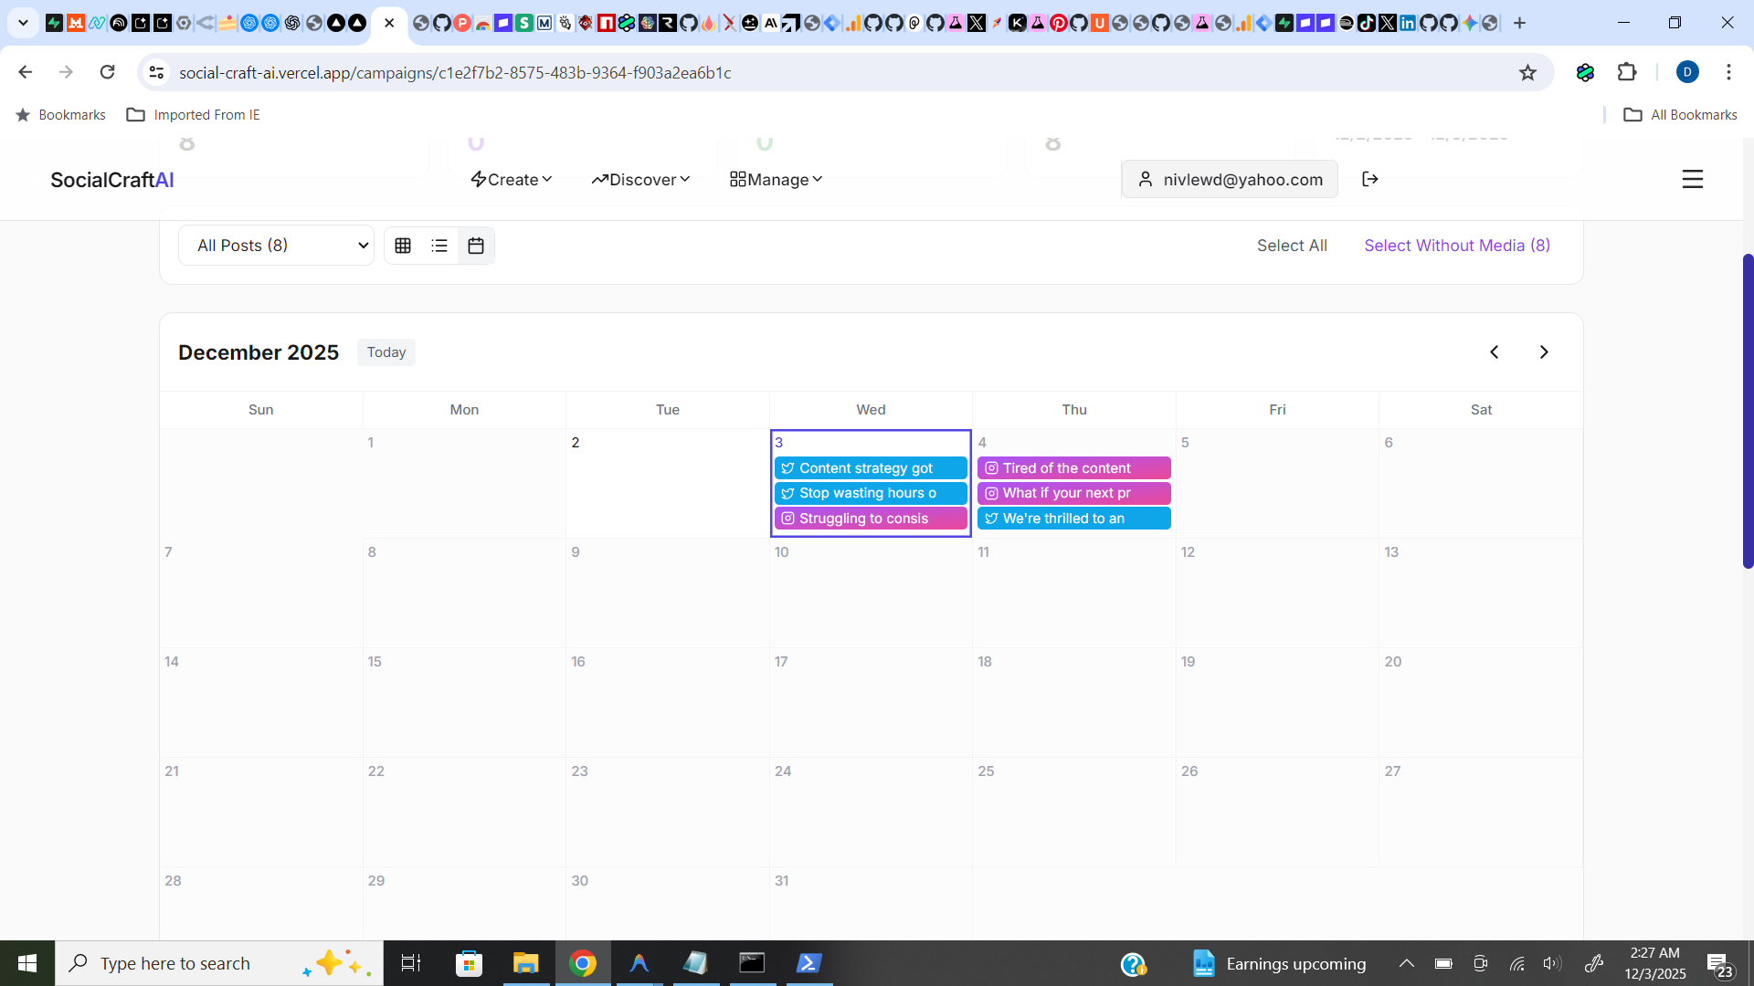Expand the Discover menu
The image size is (1754, 986).
640,180
